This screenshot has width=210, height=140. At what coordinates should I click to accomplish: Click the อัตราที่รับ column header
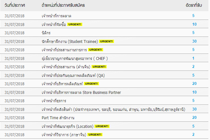click(193, 6)
